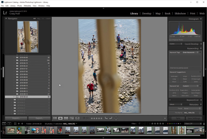The height and width of the screenshot is (139, 207).
Task: Flag photo as rejected
Action: pos(87,118)
